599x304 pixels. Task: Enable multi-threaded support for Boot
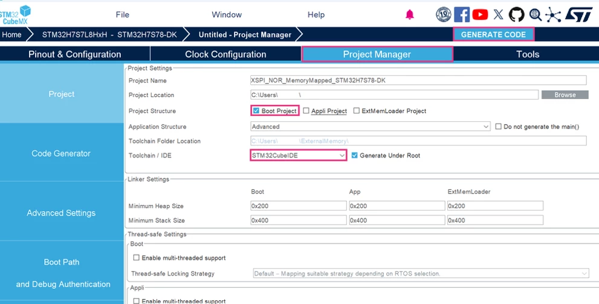point(136,258)
